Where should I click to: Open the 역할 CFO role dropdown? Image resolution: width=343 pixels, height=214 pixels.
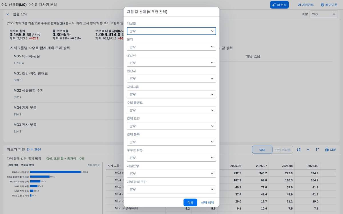(x=324, y=14)
